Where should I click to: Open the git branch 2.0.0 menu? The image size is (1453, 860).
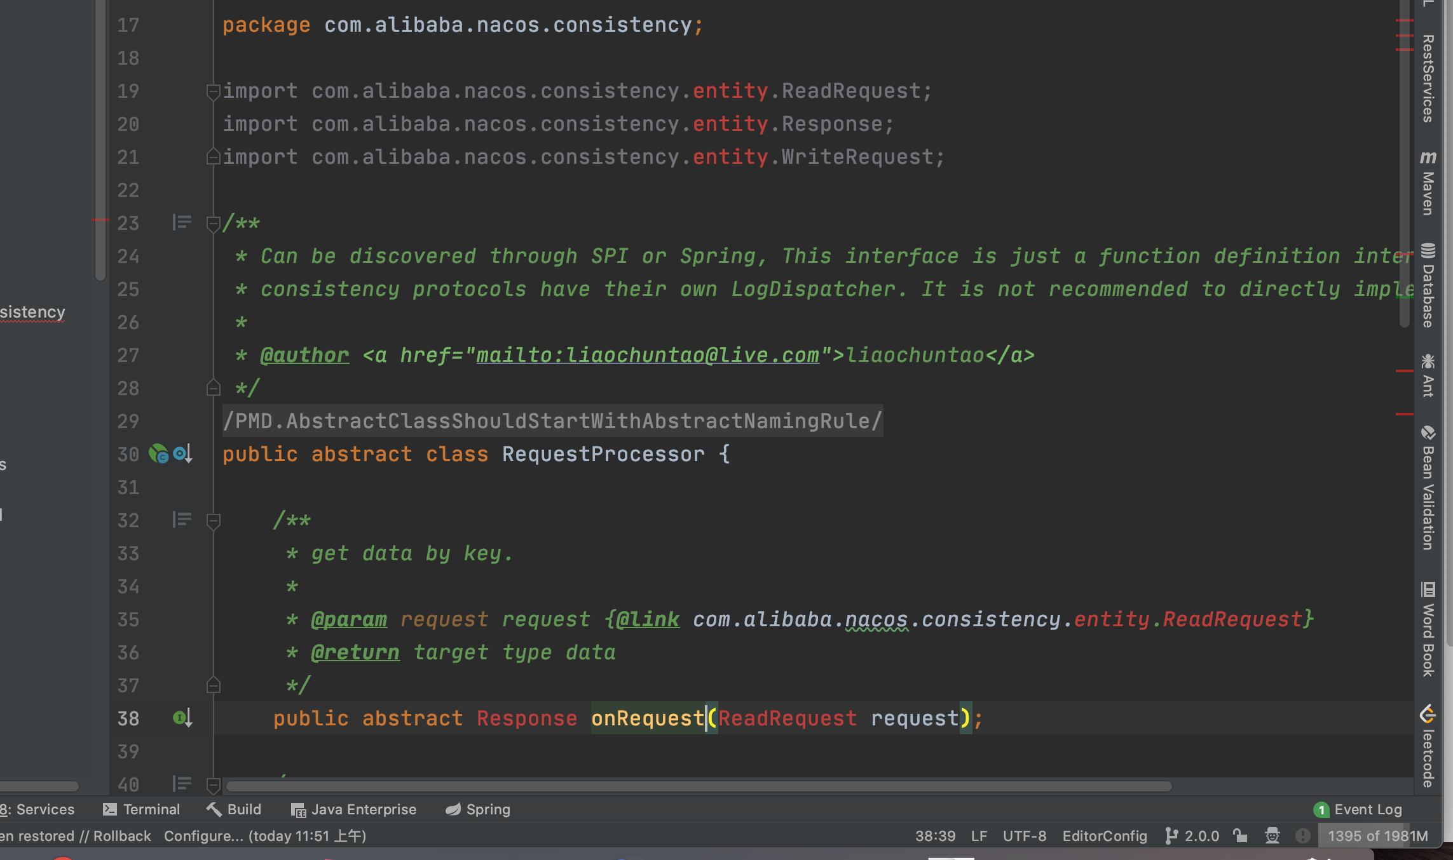[1192, 836]
